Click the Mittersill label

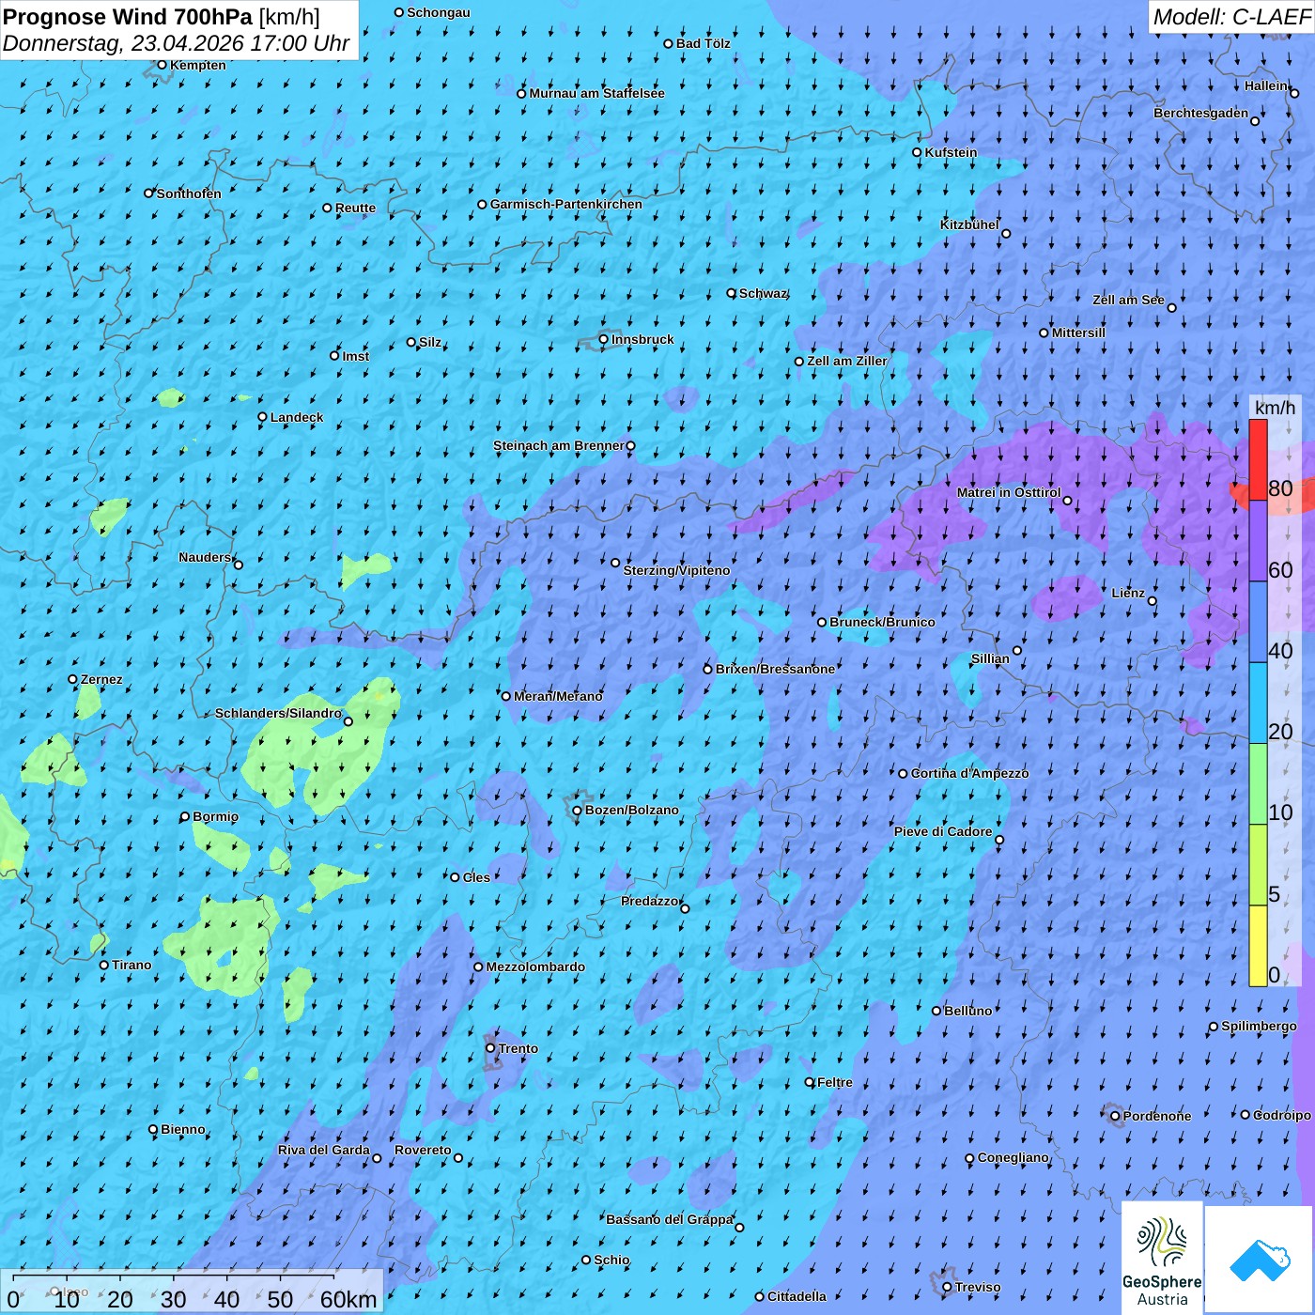[x=1078, y=333]
